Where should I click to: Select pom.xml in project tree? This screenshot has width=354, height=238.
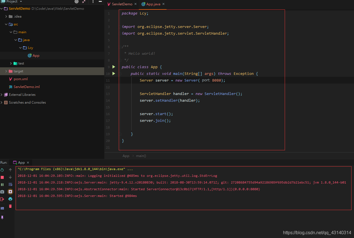pos(52,79)
